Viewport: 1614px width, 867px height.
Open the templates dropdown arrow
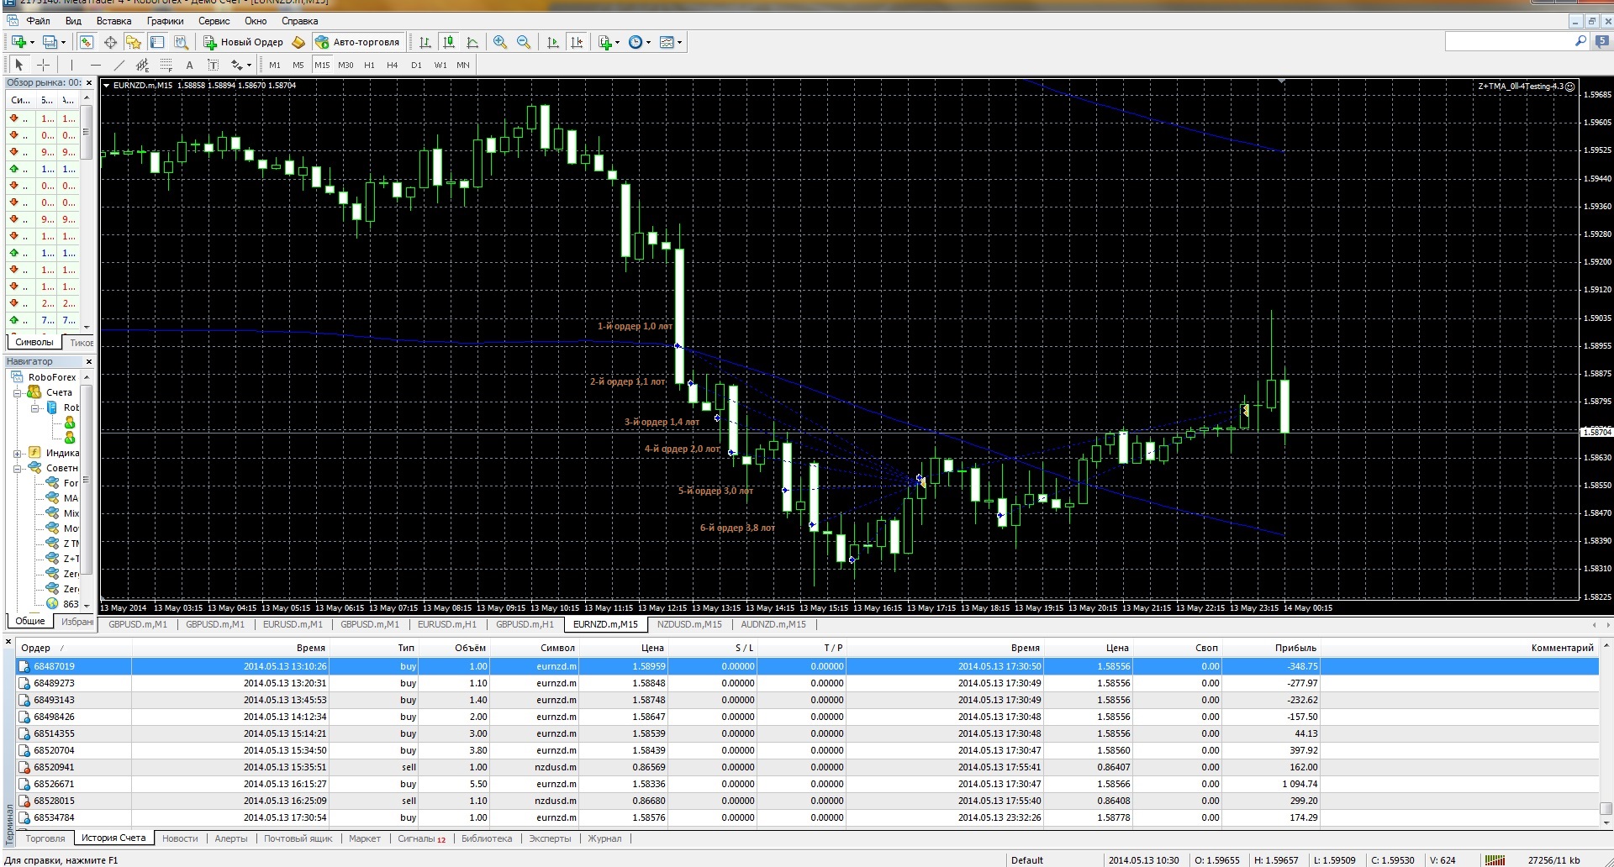(679, 42)
